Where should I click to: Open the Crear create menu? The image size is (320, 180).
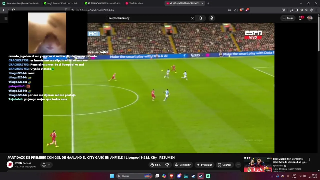[287, 18]
